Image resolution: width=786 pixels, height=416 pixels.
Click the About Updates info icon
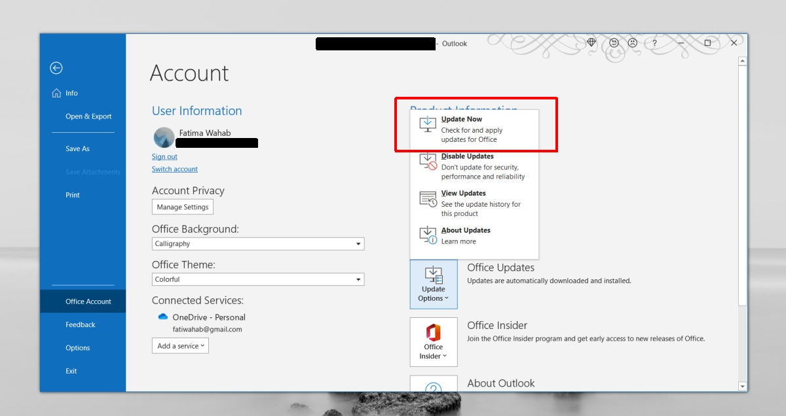coord(428,235)
